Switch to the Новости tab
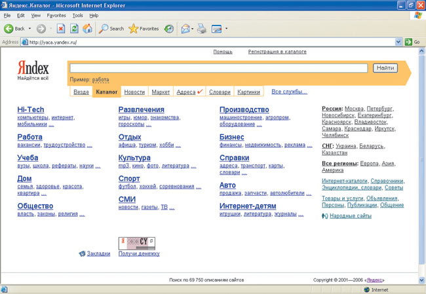Screen dimensions: 426x294 point(134,92)
